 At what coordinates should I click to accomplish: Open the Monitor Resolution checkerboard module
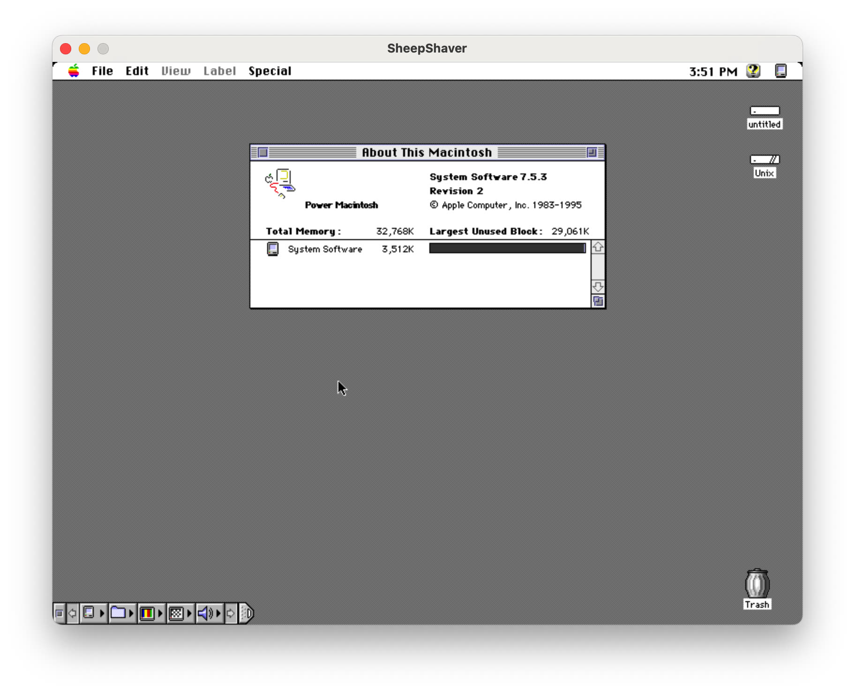click(180, 613)
